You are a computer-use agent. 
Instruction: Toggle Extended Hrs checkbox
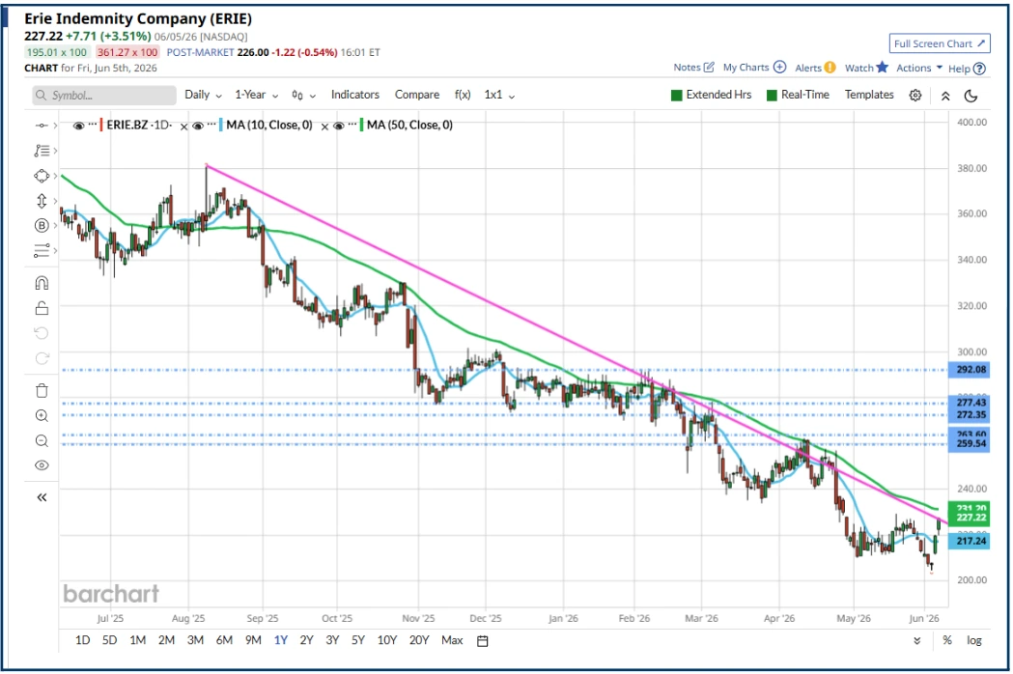click(x=677, y=96)
